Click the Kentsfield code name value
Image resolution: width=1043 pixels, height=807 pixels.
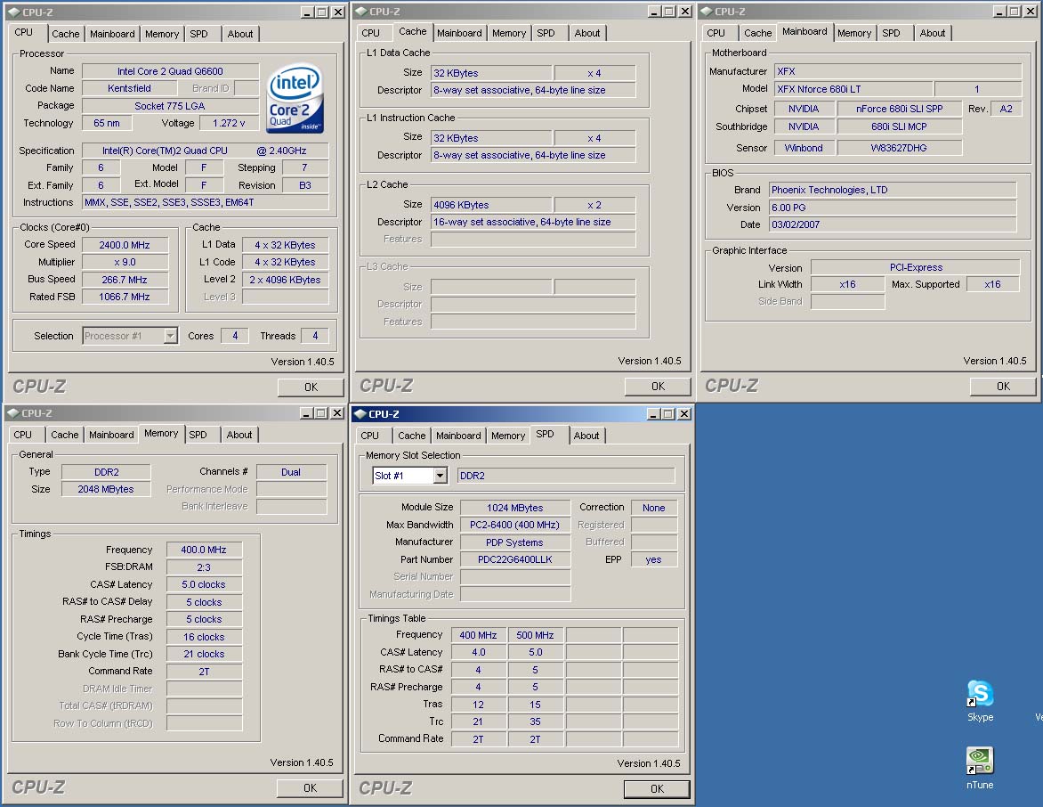129,88
